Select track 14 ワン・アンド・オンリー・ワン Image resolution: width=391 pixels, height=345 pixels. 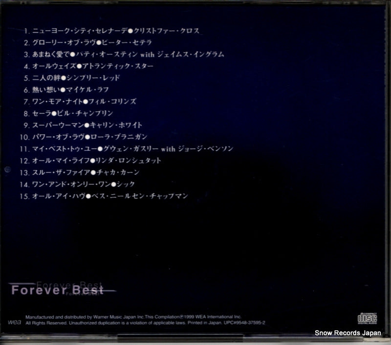(x=71, y=184)
